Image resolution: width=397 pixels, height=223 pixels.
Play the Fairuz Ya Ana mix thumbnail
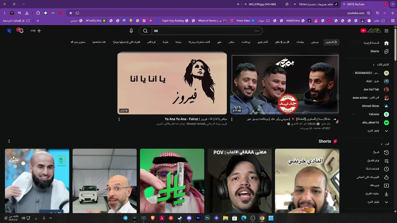[172, 84]
